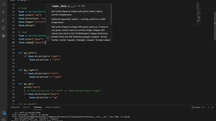Image resolution: width=216 pixels, height=121 pixels.
Task: Click the "def go_left():" definition
Action: (x=28, y=53)
